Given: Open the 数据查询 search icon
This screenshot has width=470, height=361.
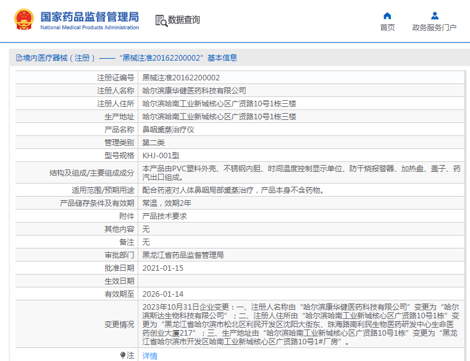Looking at the screenshot, I should point(161,20).
